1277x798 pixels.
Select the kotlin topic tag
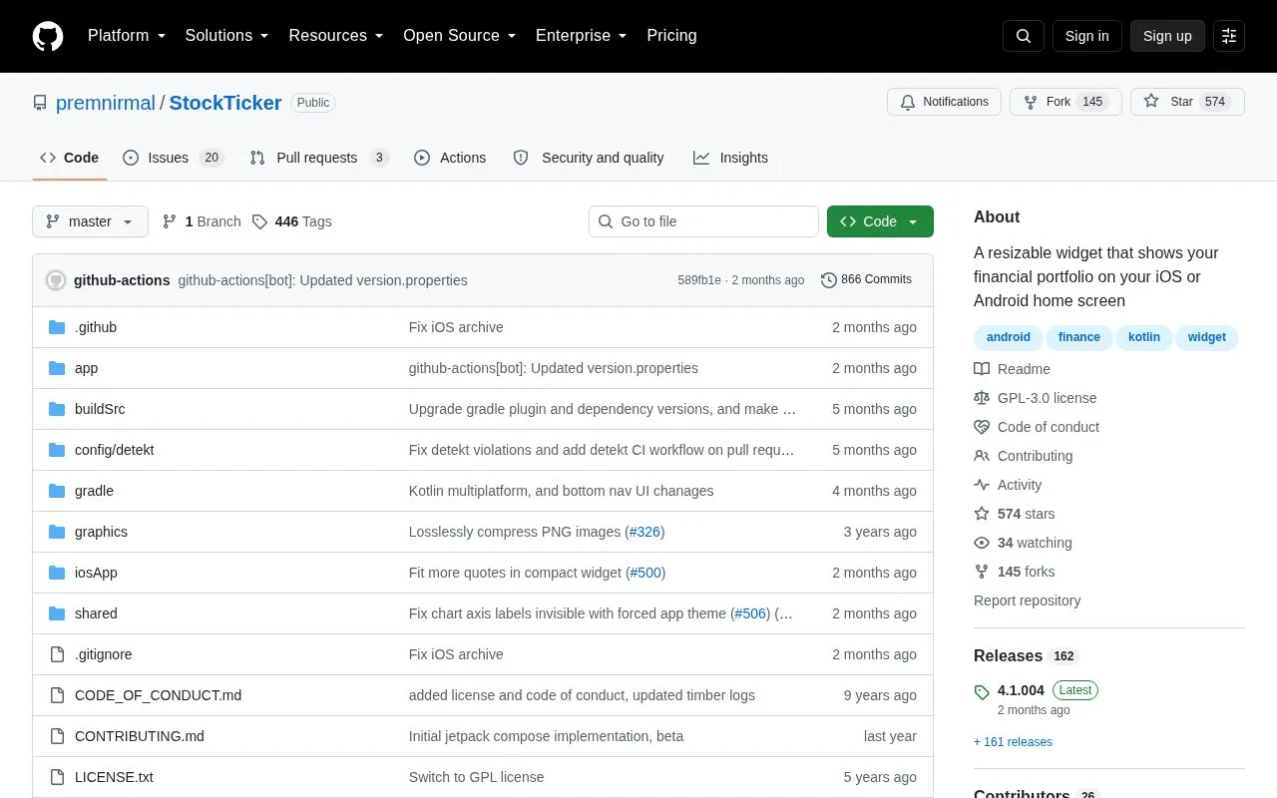[1143, 337]
